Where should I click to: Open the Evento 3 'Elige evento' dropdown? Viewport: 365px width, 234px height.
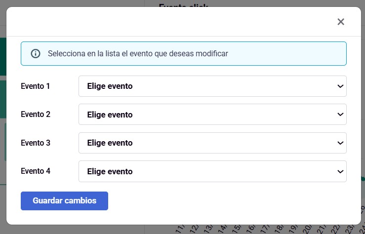click(x=212, y=143)
